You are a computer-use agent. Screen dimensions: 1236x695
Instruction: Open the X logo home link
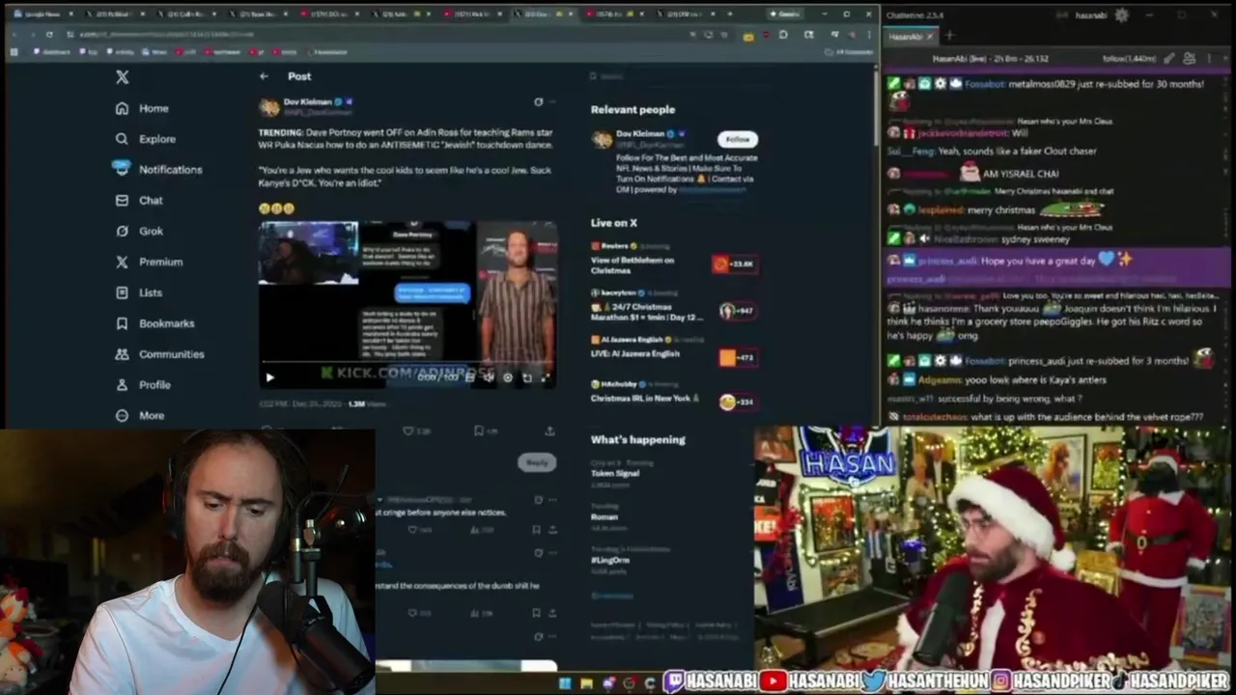pos(122,77)
